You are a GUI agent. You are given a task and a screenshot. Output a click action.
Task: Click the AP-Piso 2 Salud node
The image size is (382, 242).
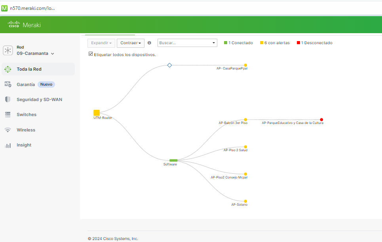point(245,147)
